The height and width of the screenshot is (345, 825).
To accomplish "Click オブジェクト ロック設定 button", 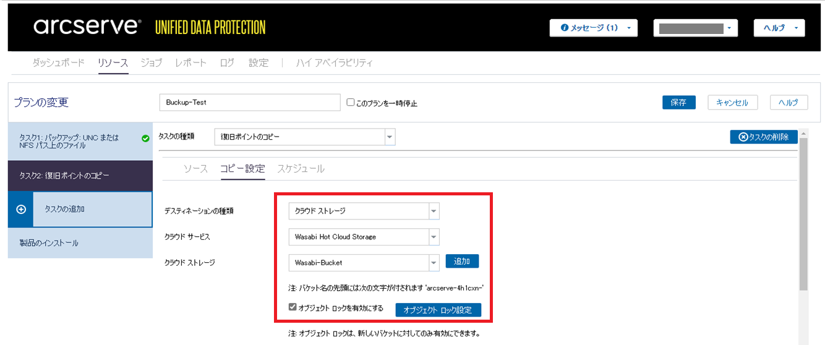I will tap(438, 310).
